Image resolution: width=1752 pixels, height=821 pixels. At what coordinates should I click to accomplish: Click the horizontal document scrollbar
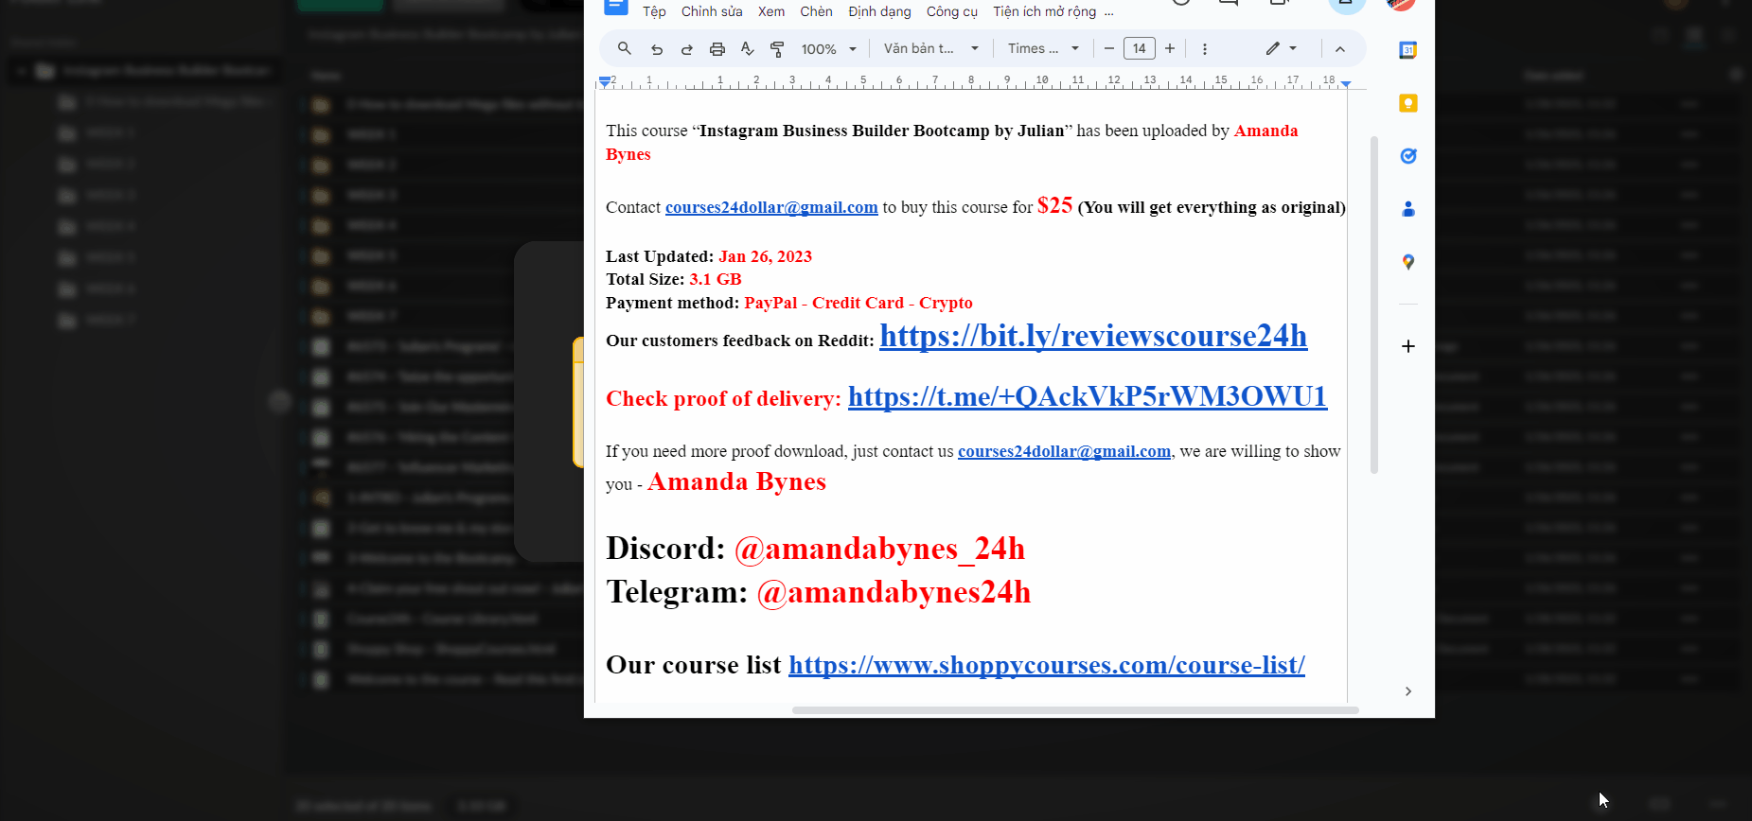pos(1075,709)
